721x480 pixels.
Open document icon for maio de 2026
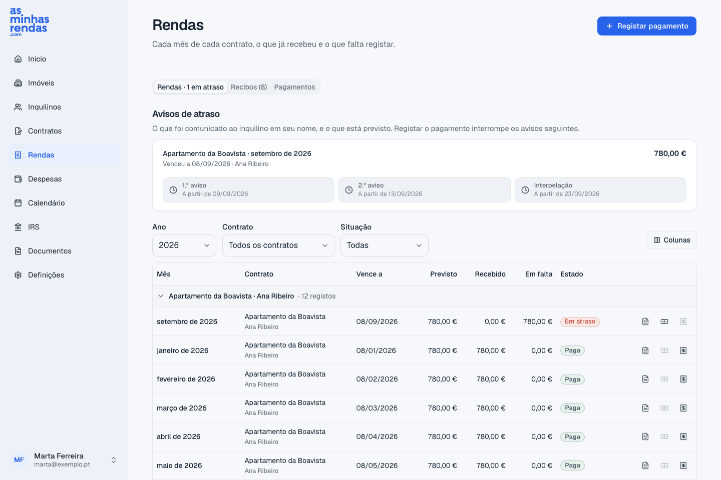(645, 465)
